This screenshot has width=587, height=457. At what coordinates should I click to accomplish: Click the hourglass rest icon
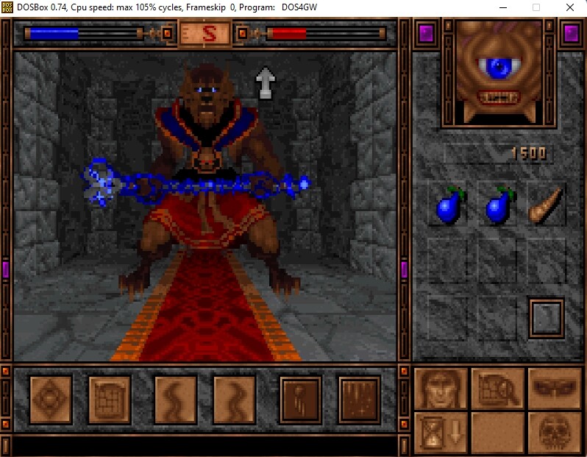441,433
